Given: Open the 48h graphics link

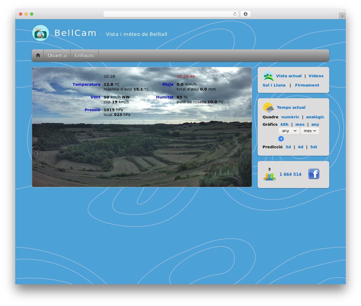Looking at the screenshot, I should pos(284,124).
